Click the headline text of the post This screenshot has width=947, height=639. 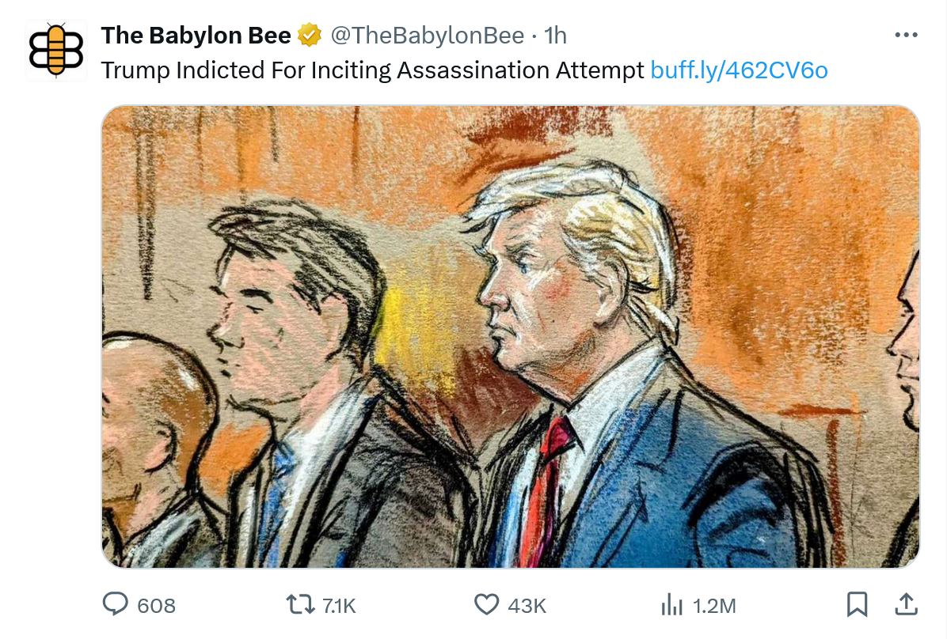click(372, 70)
